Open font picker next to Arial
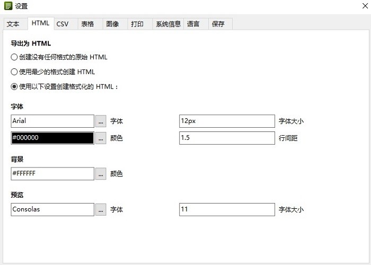The width and height of the screenshot is (371, 265). [x=101, y=121]
